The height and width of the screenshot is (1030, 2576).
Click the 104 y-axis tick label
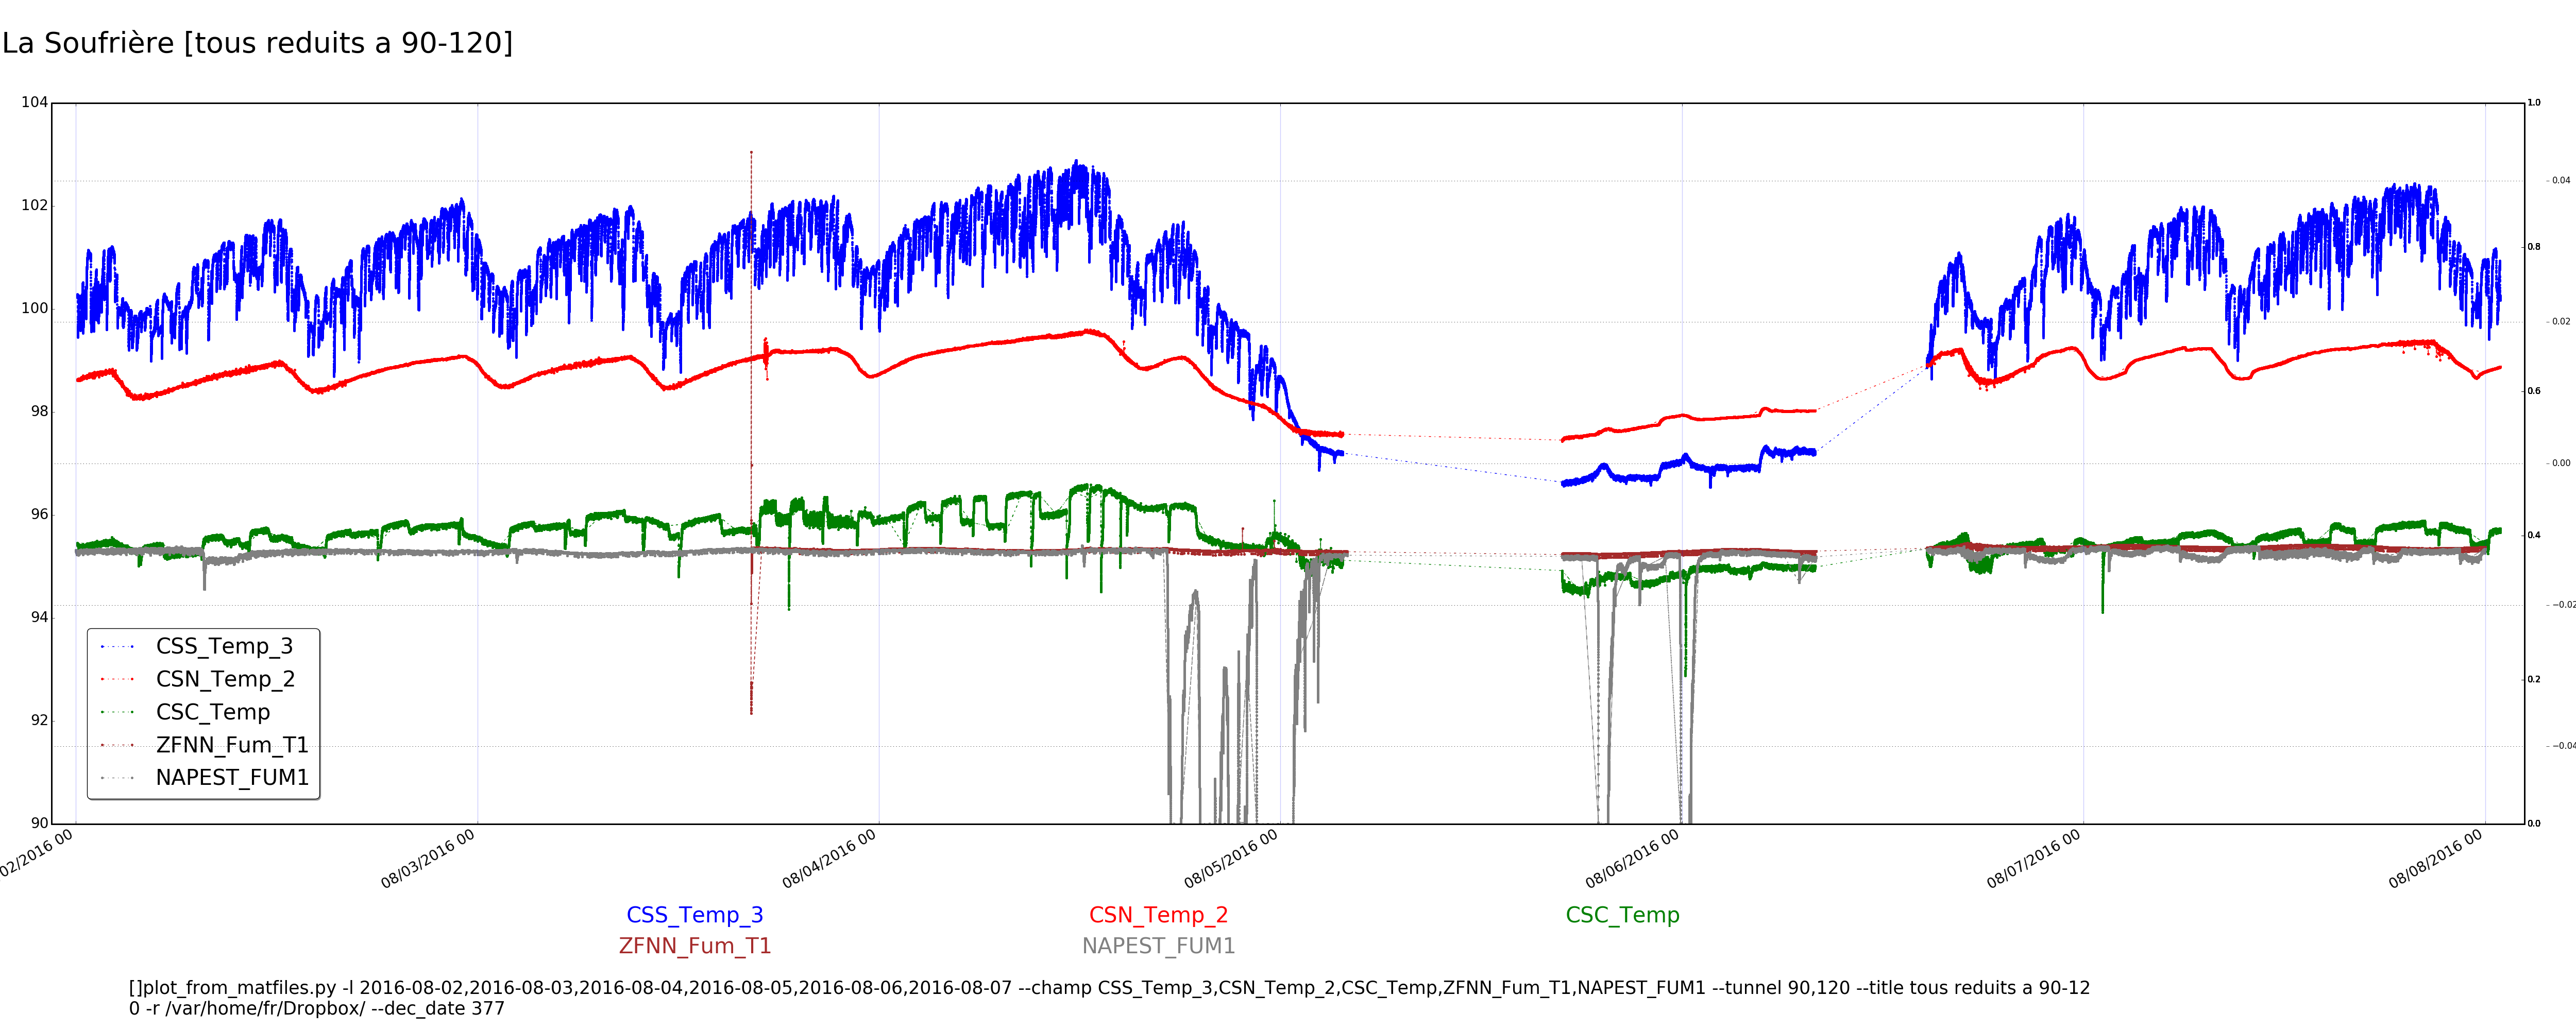(34, 102)
